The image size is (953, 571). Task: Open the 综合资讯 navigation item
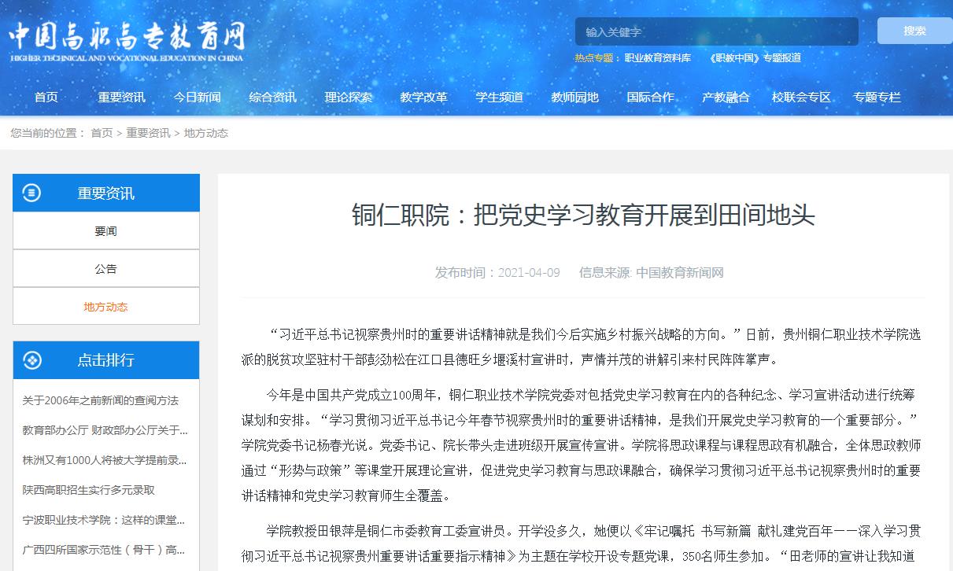272,98
